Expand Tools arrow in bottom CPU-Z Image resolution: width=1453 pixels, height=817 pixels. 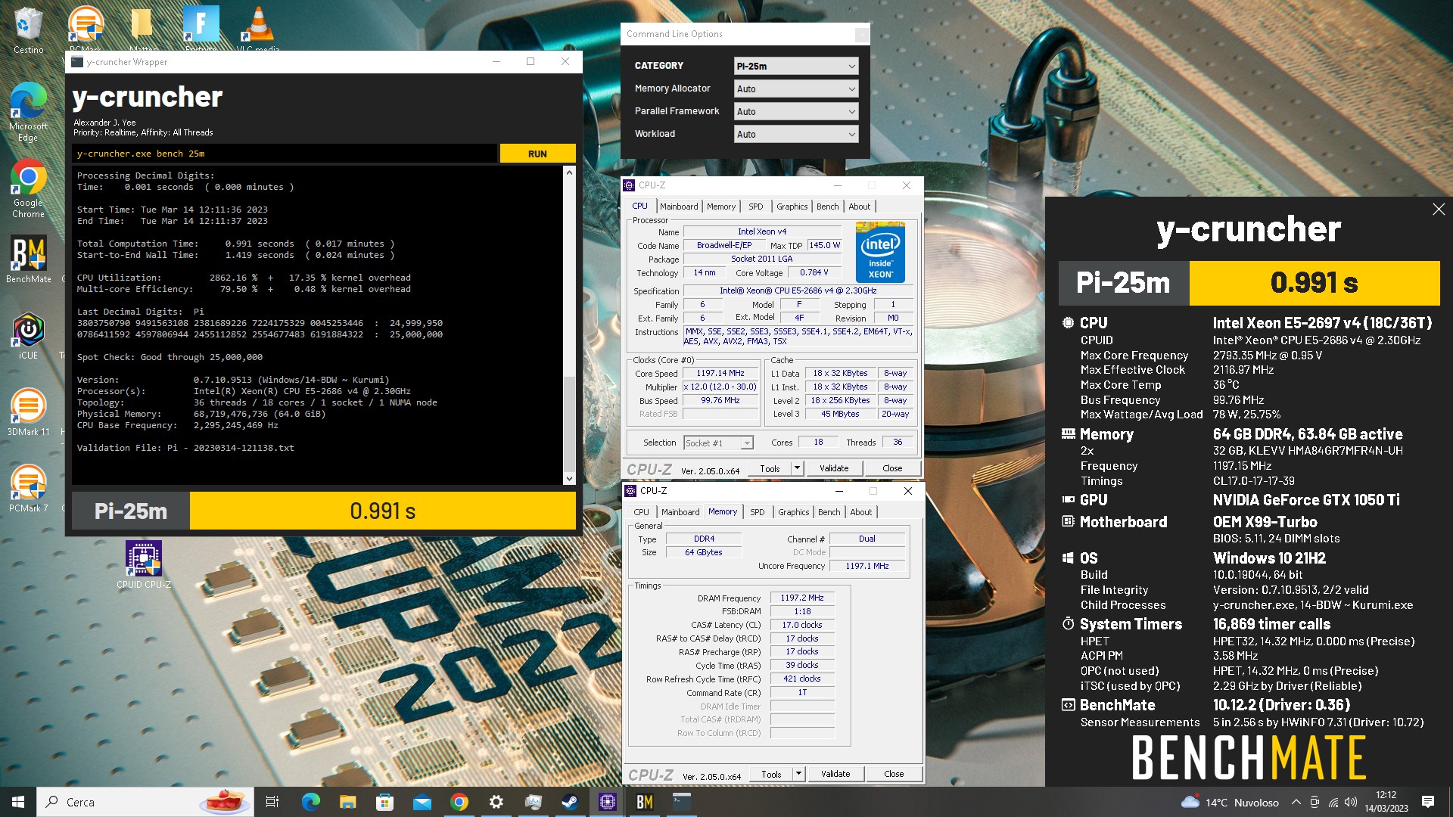click(798, 774)
